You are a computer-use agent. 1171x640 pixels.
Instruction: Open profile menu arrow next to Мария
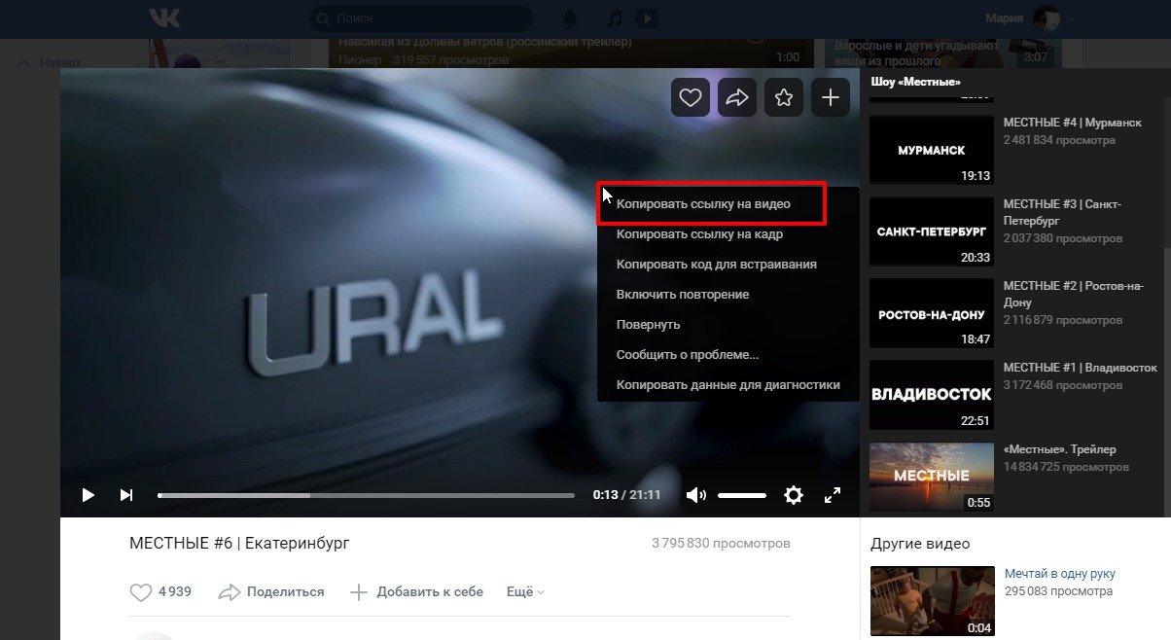pyautogui.click(x=1071, y=18)
